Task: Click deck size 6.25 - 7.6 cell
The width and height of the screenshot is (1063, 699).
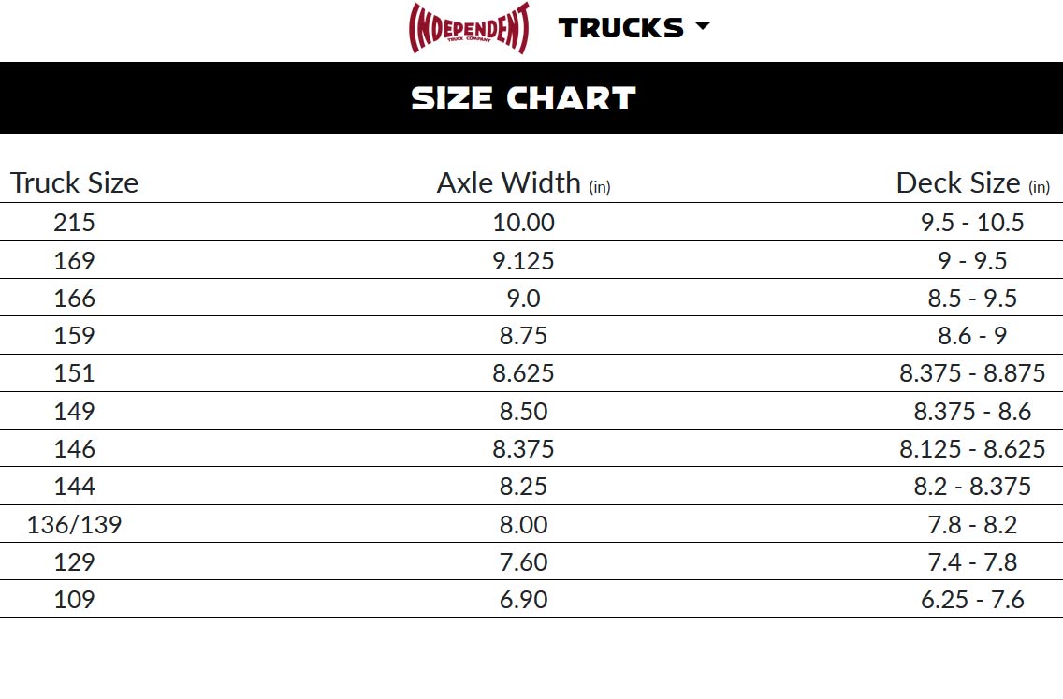Action: pyautogui.click(x=972, y=600)
